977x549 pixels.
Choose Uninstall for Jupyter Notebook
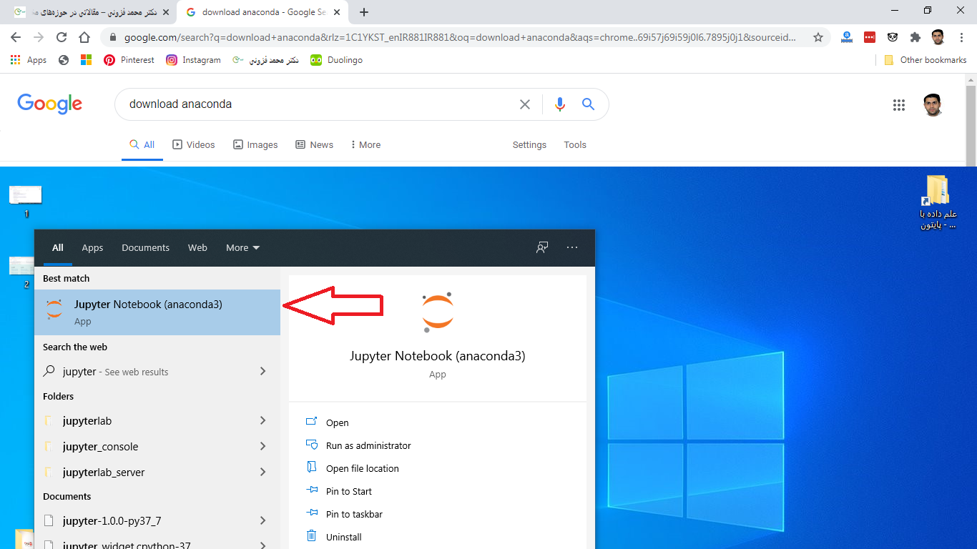coord(343,537)
